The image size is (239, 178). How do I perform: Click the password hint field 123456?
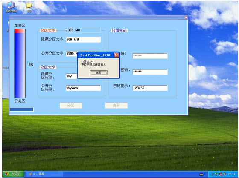pos(150,88)
